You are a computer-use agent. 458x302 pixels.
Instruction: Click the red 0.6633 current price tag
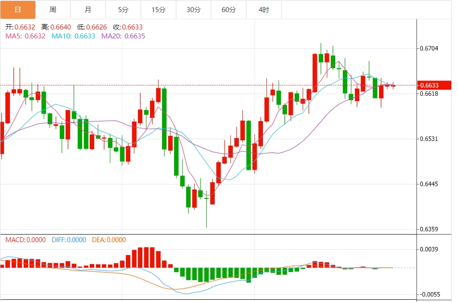[x=434, y=85]
